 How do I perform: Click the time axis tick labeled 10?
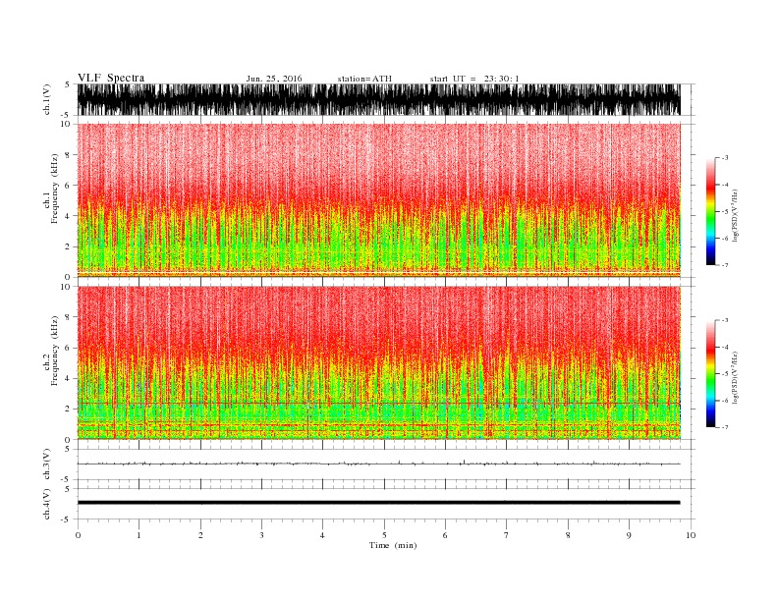pyautogui.click(x=691, y=535)
